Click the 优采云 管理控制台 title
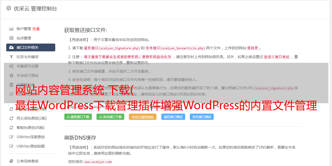The image size is (332, 166). (35, 9)
